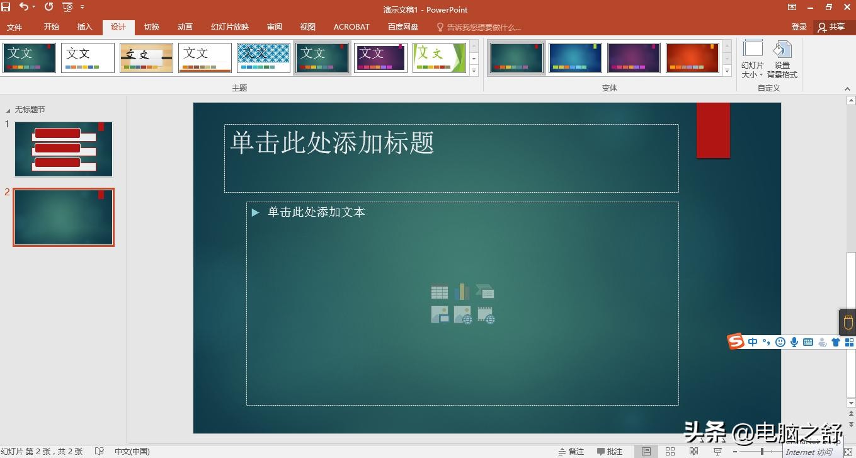Click the 登录 sign-in button
Screen dimensions: 856x458
click(x=799, y=27)
